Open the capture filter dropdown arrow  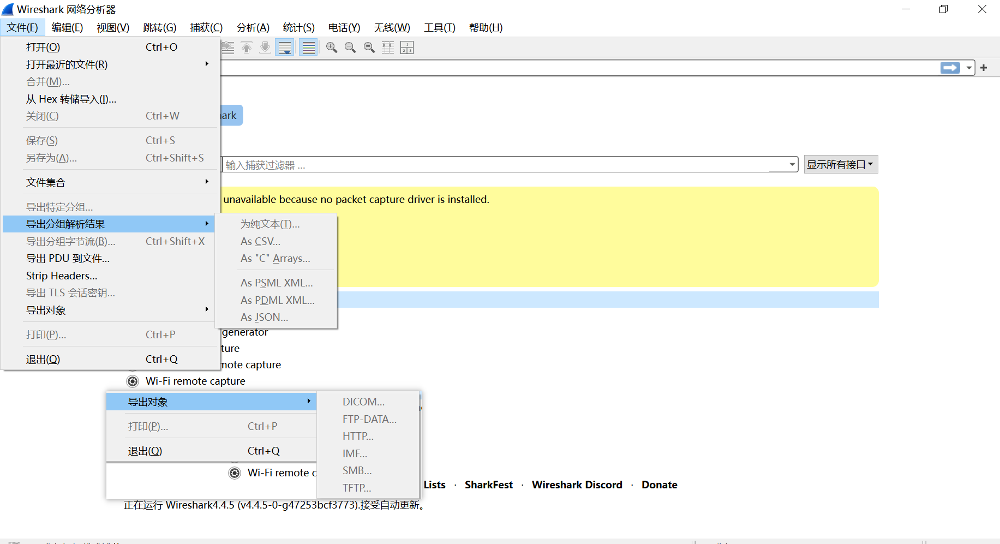[792, 164]
